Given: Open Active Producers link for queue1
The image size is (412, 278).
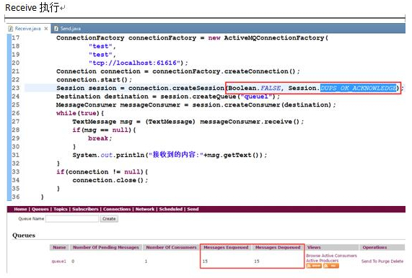Looking at the screenshot, I should (323, 261).
